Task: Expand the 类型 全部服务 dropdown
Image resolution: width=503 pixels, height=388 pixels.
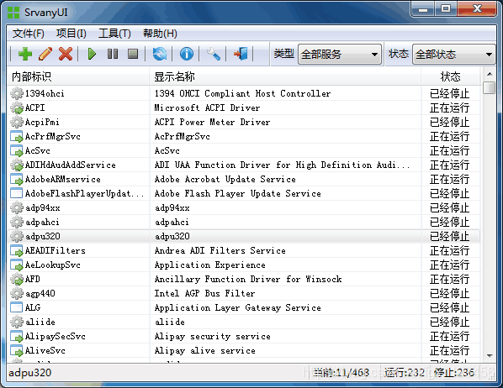Action: tap(340, 54)
